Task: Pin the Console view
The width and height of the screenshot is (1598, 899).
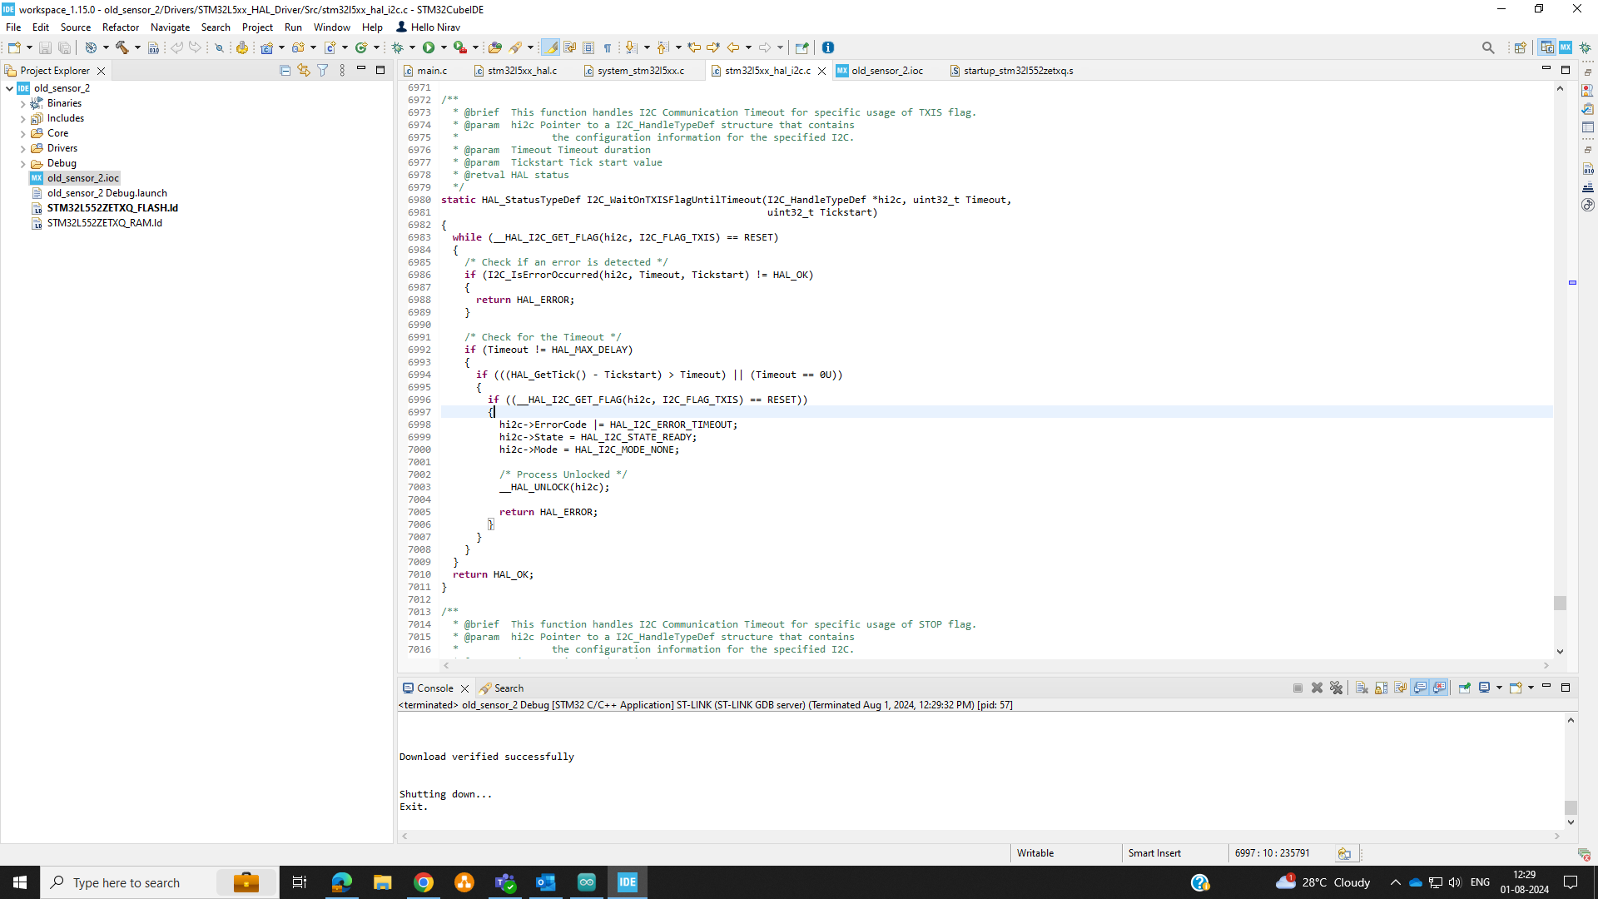Action: pos(1464,688)
